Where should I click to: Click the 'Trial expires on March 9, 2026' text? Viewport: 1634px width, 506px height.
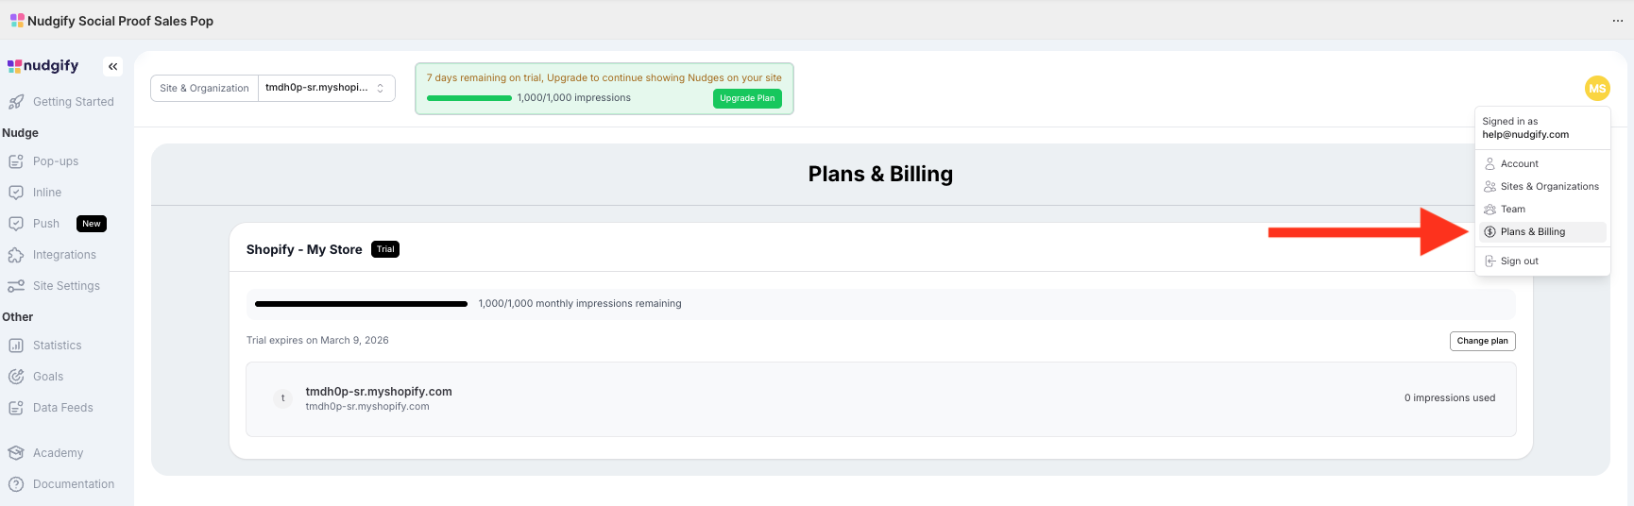[317, 341]
